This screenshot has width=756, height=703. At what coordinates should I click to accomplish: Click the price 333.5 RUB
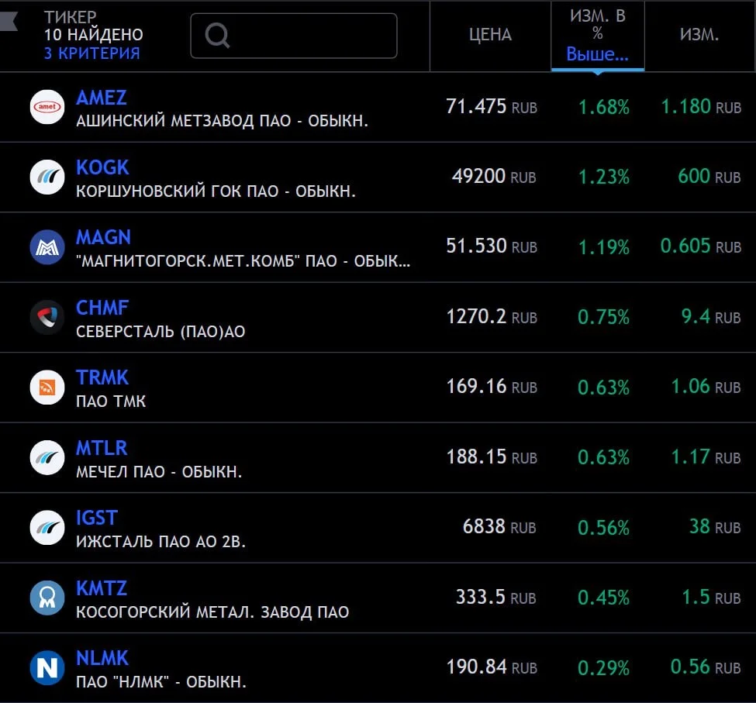pyautogui.click(x=496, y=597)
